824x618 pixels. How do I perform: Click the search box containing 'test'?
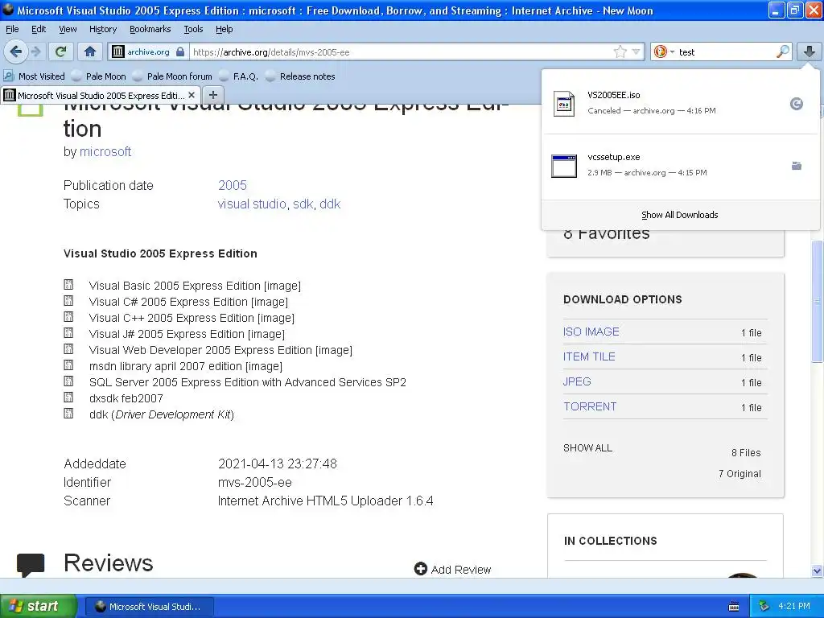coord(725,51)
